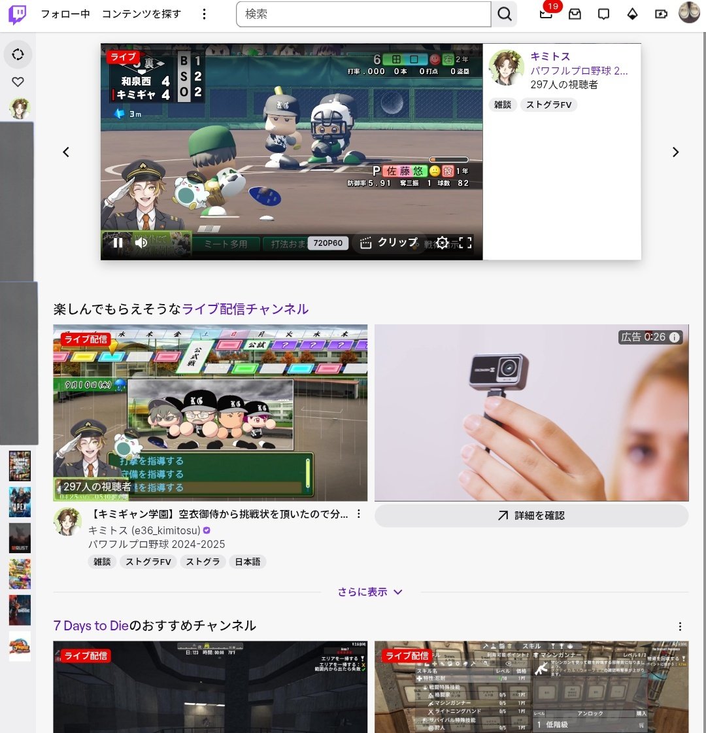Click the ad-free Turbo icon in top bar

point(661,14)
